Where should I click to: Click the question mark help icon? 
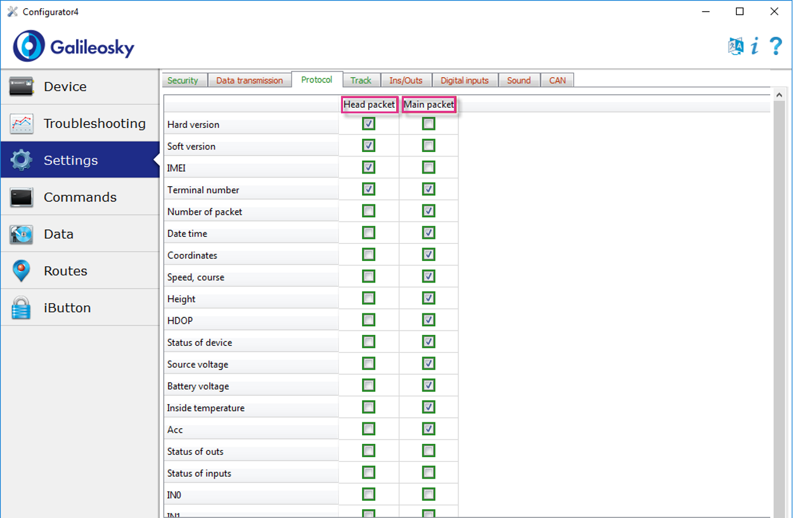click(x=775, y=46)
